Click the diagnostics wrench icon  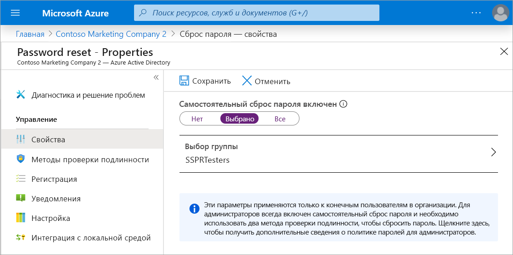pyautogui.click(x=20, y=95)
